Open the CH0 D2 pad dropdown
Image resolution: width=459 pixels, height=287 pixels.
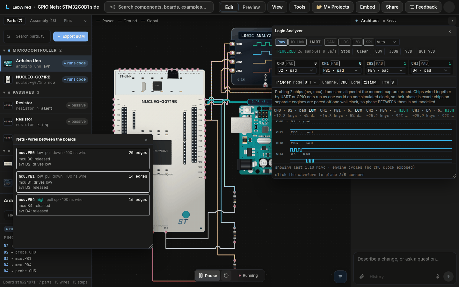(x=296, y=70)
